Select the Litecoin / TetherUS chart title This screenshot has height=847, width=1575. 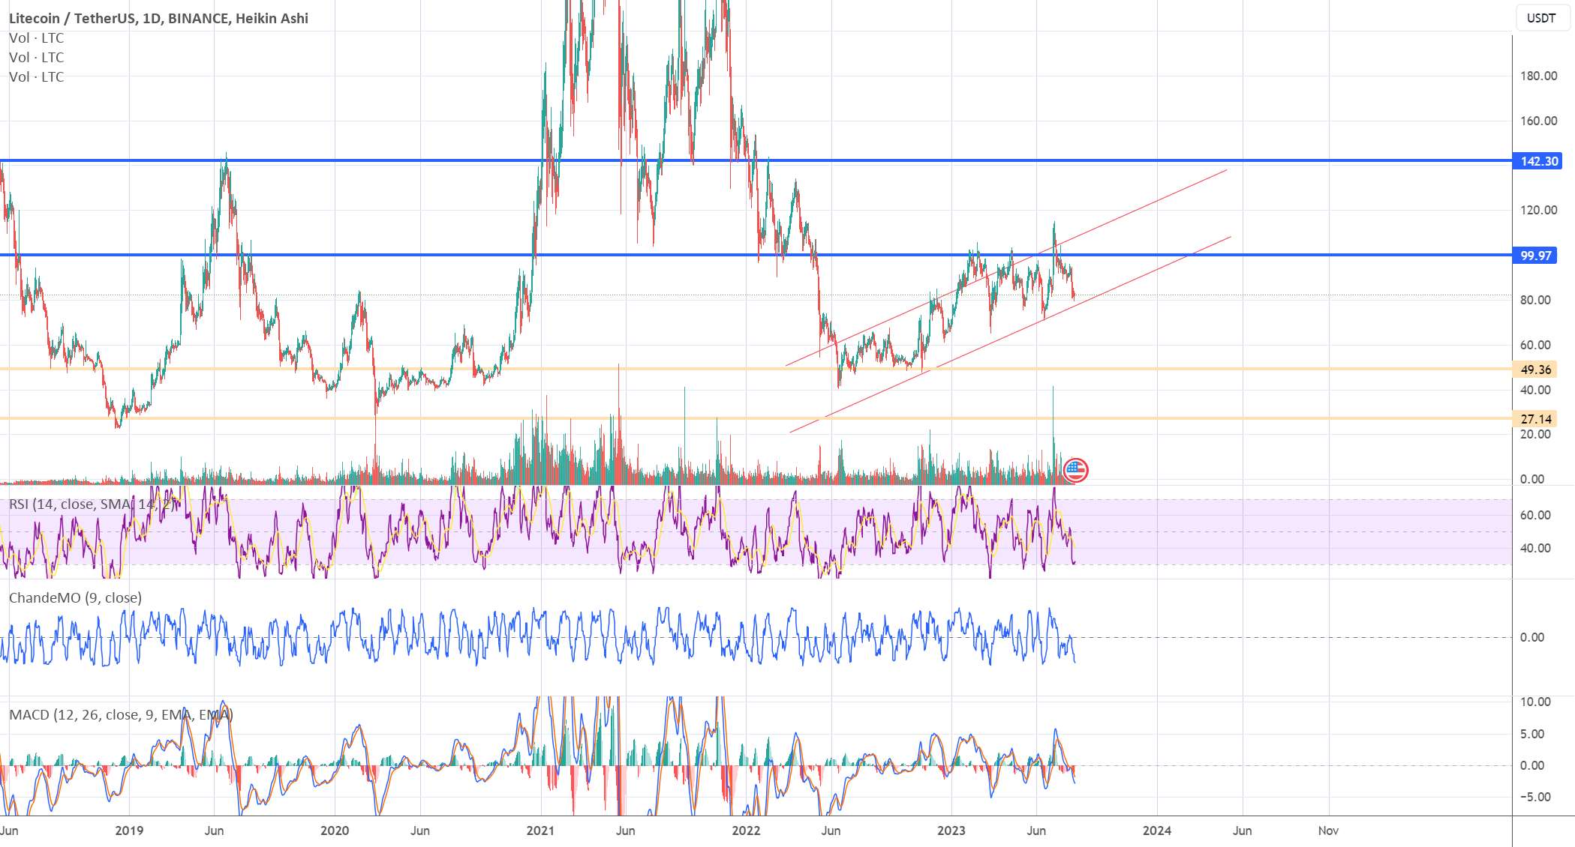[158, 18]
